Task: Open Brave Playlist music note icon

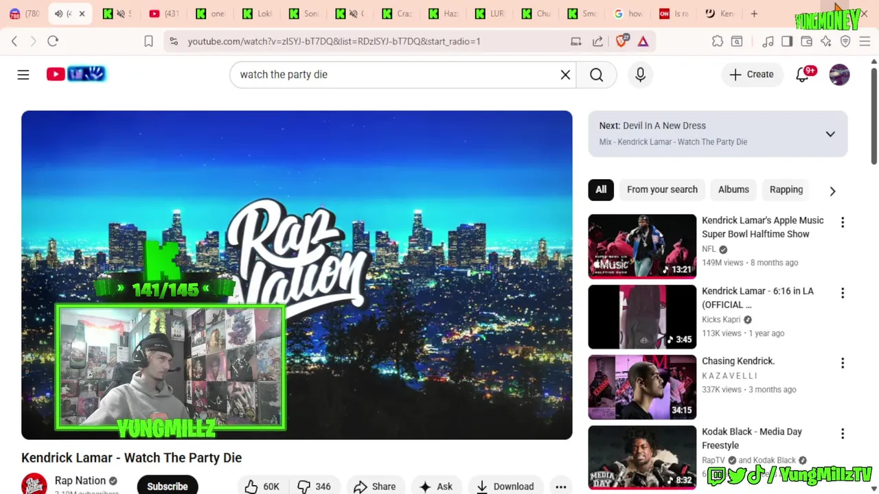Action: [768, 41]
